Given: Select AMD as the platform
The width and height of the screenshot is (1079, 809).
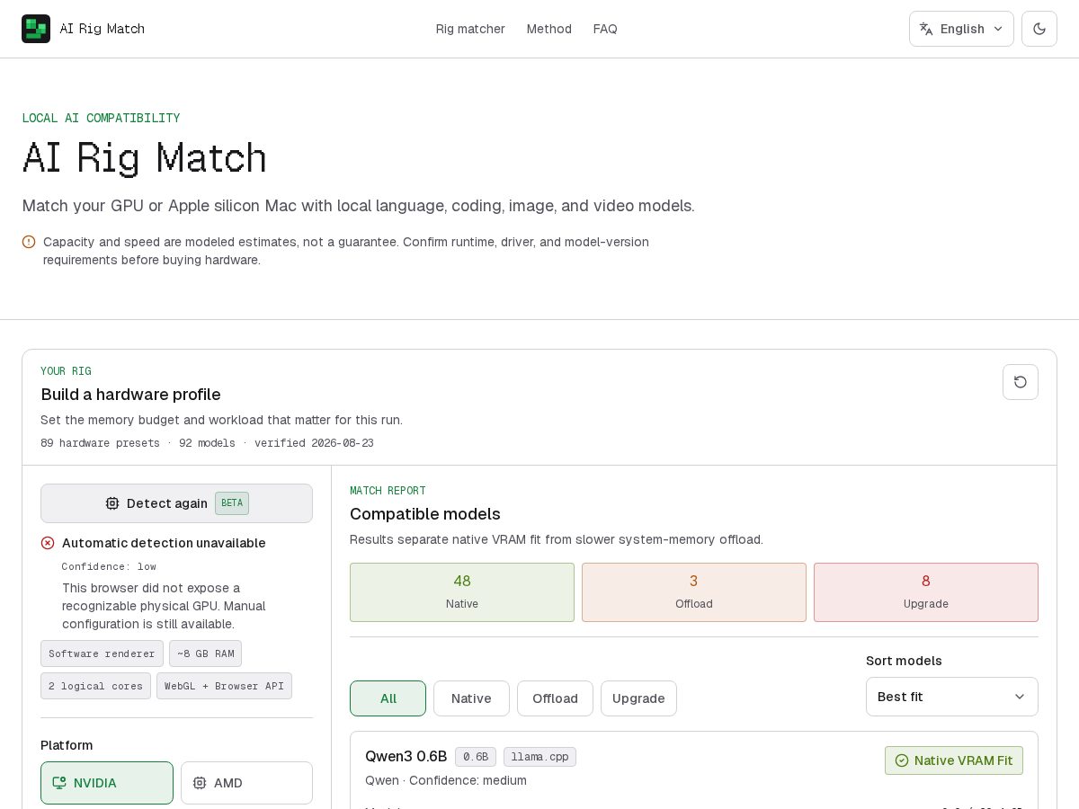Looking at the screenshot, I should 246,783.
